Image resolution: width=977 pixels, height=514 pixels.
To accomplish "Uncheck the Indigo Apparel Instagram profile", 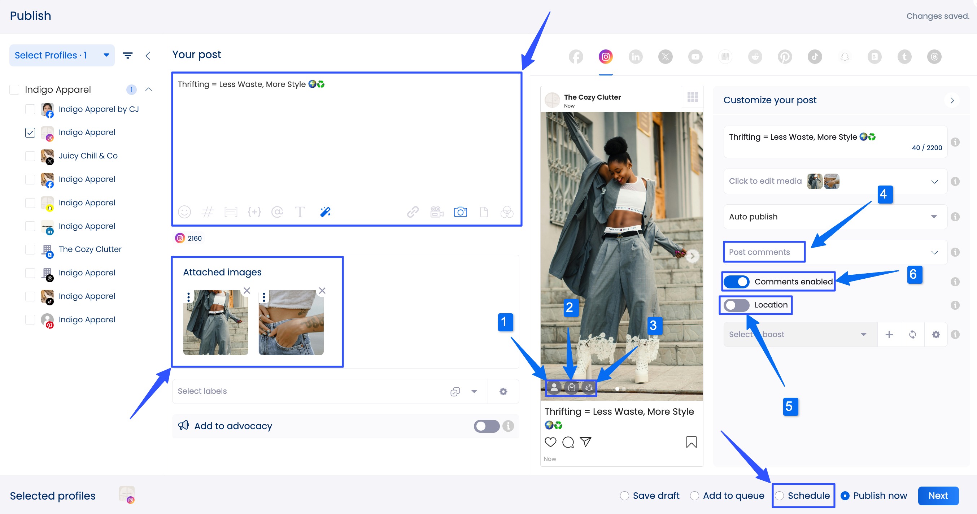I will pyautogui.click(x=30, y=132).
